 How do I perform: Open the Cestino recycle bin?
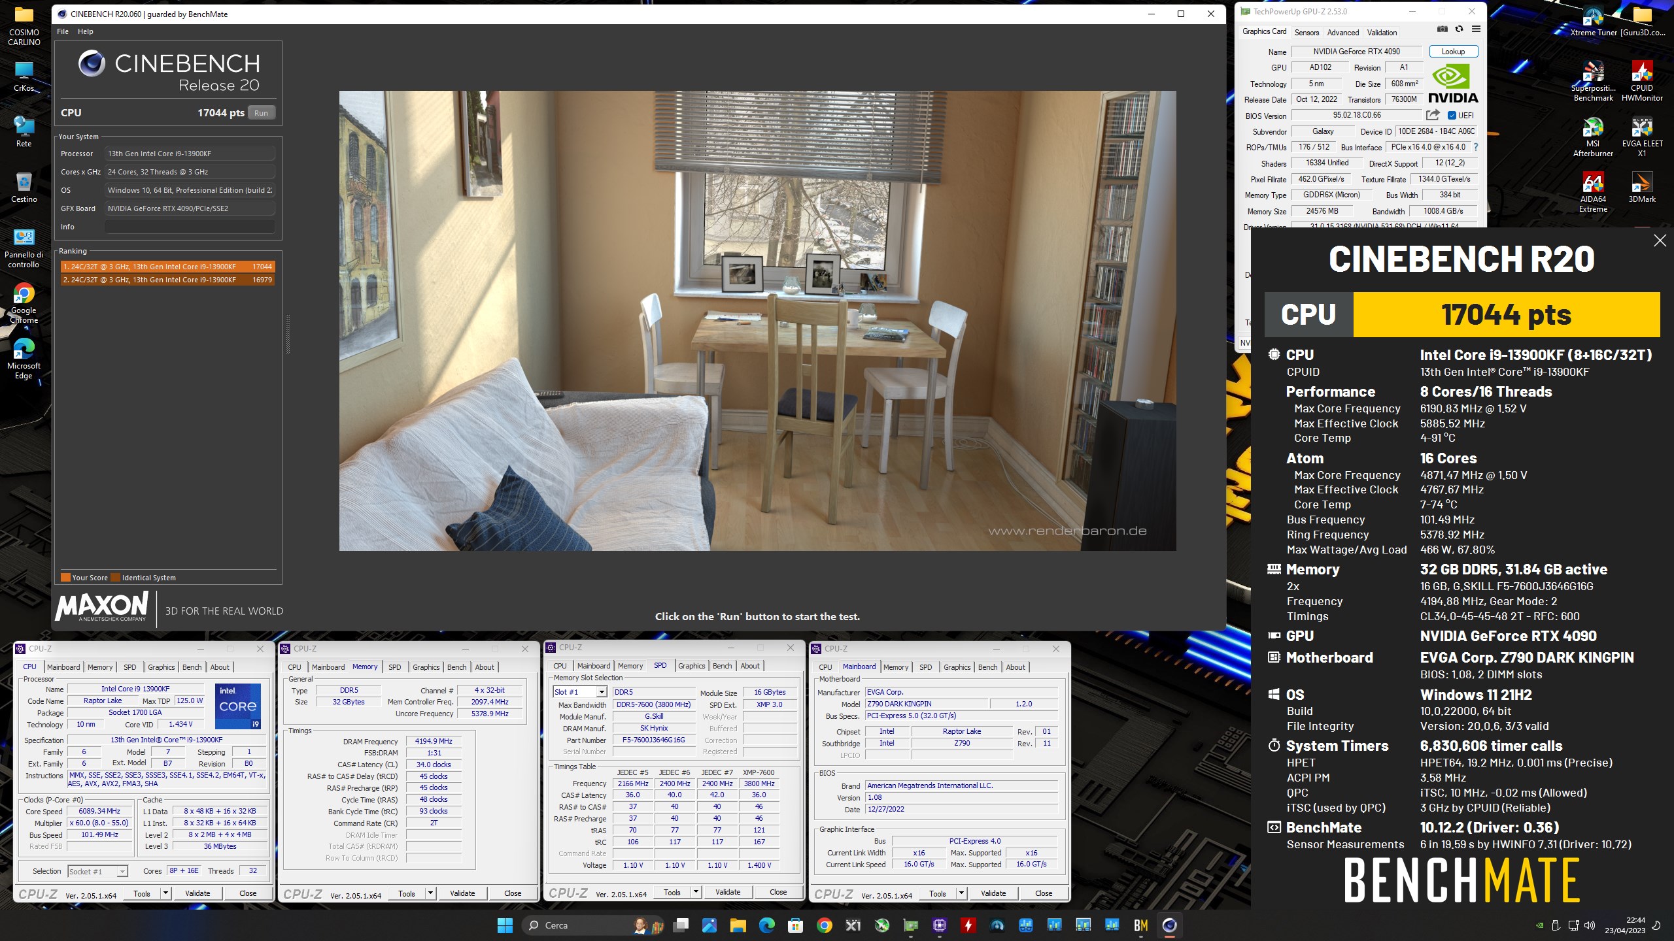pos(24,188)
